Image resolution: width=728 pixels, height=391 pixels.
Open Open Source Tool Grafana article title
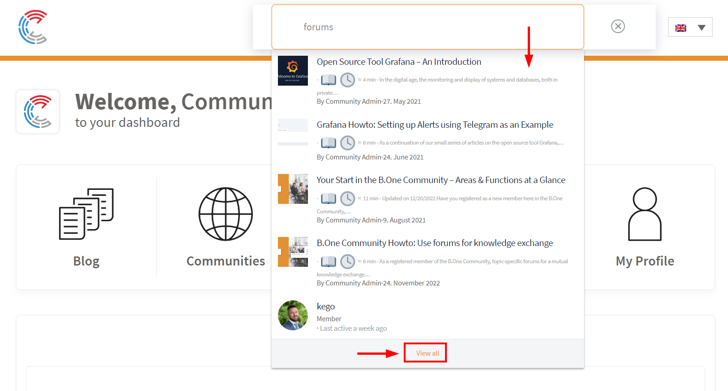coord(399,62)
